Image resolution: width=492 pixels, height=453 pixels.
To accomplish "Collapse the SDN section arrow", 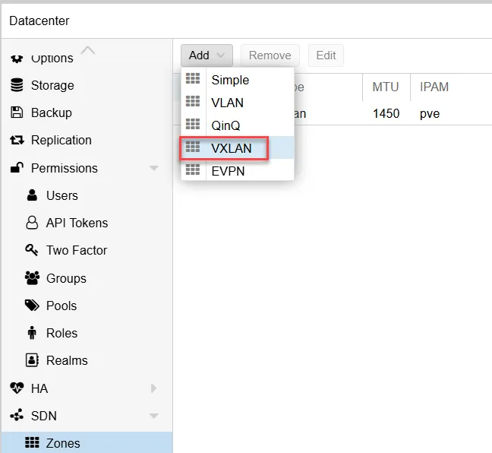I will pos(153,416).
